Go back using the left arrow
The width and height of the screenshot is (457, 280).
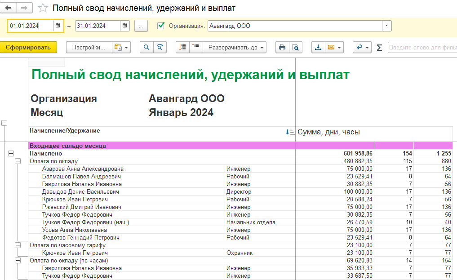click(x=8, y=8)
